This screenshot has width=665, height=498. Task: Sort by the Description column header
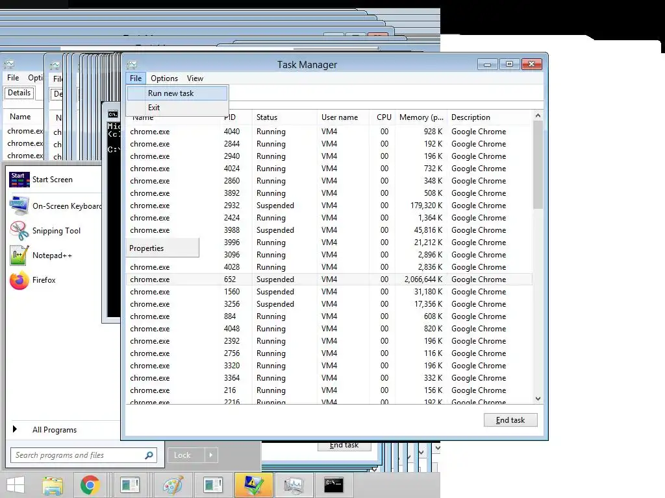(490, 117)
